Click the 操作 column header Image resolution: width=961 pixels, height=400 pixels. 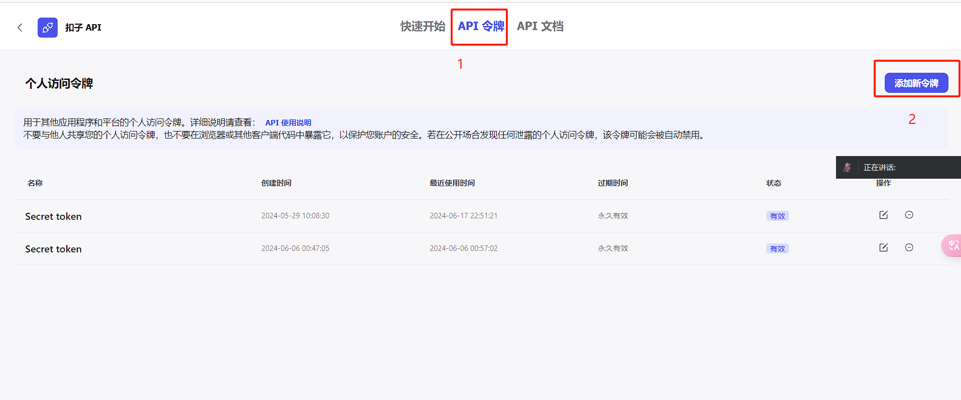884,183
